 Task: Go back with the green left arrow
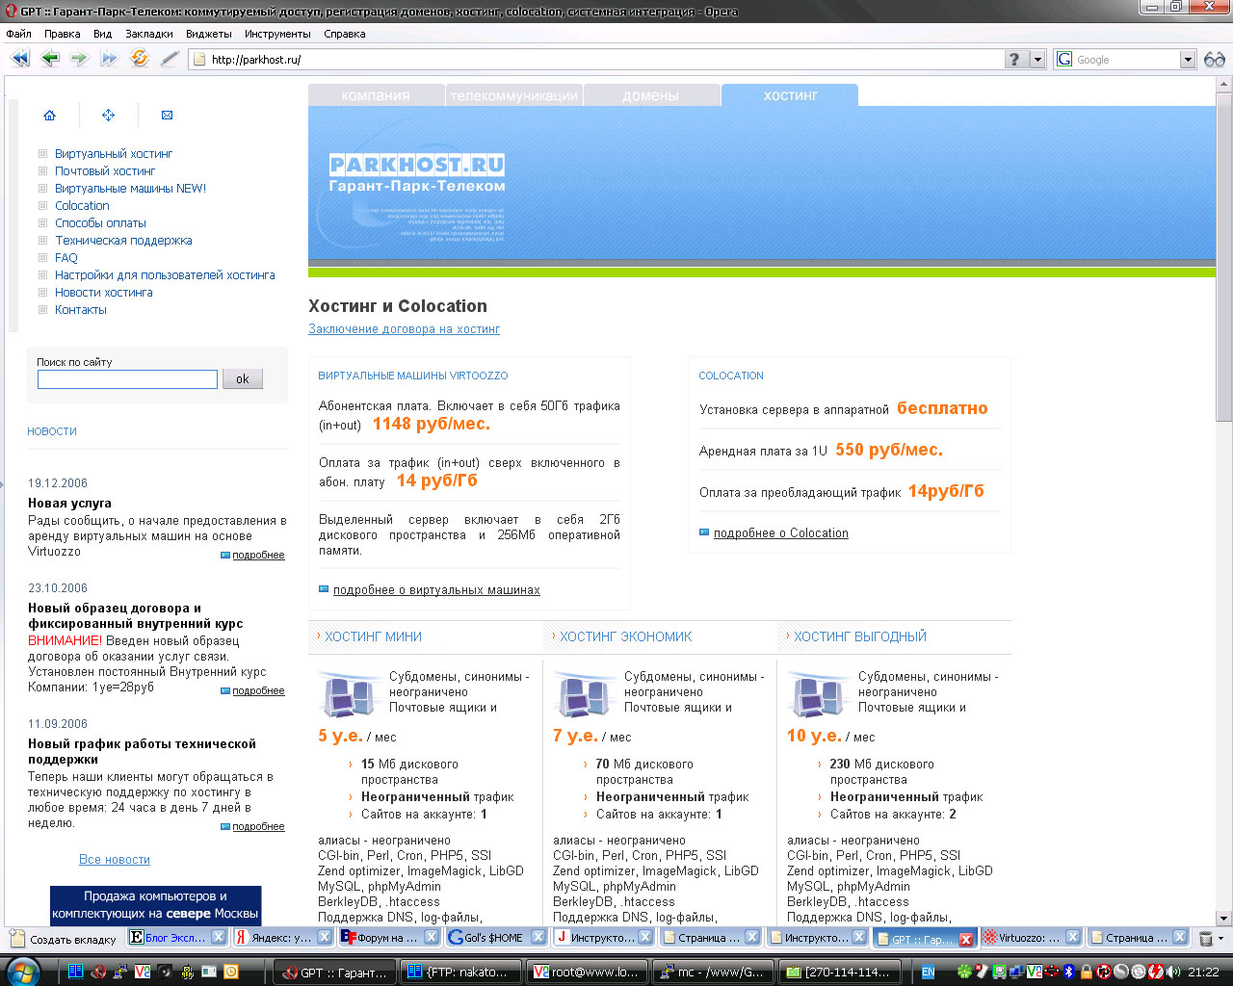point(50,59)
